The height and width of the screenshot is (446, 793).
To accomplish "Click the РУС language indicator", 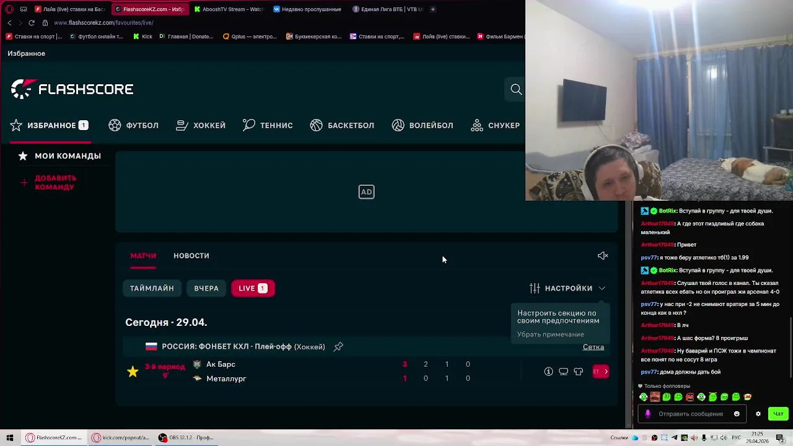I will point(737,438).
